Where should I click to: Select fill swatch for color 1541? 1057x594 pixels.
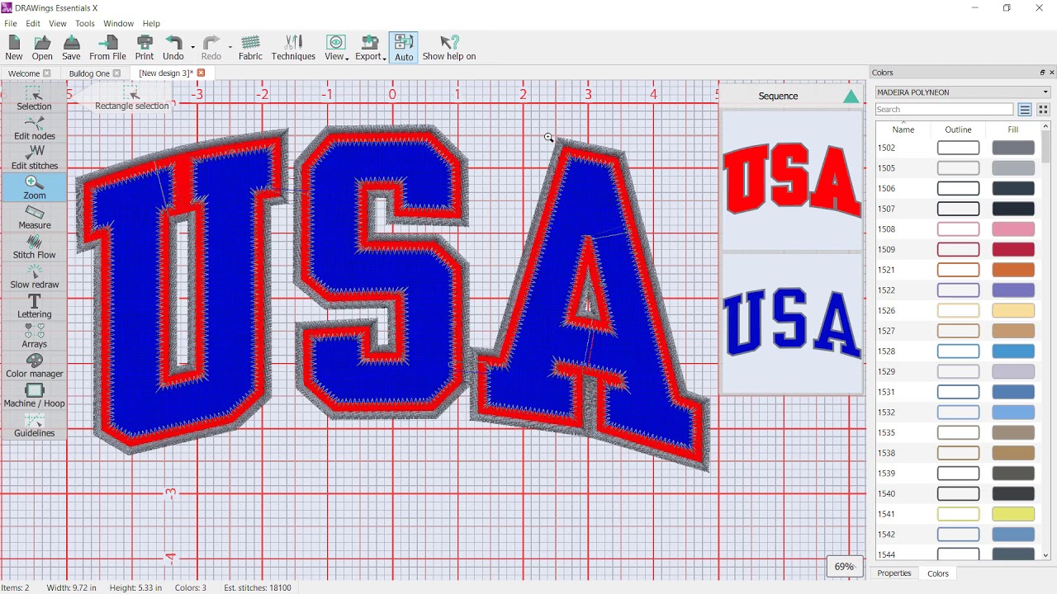(1013, 514)
